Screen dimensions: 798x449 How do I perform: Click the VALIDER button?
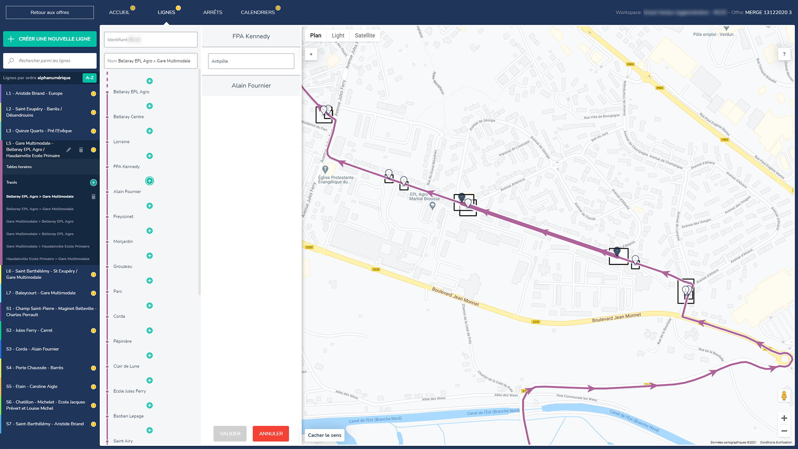230,434
